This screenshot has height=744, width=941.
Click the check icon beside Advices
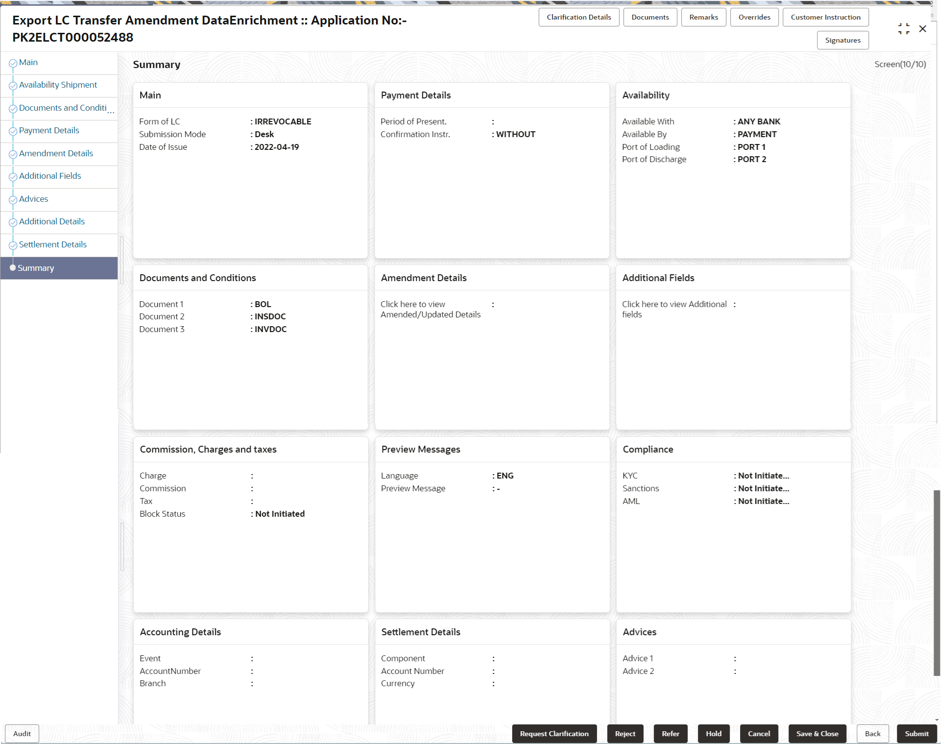(13, 200)
